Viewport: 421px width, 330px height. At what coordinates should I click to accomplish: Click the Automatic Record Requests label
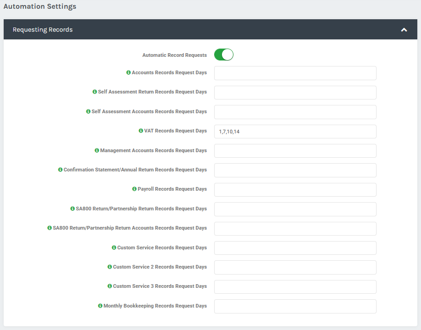175,55
